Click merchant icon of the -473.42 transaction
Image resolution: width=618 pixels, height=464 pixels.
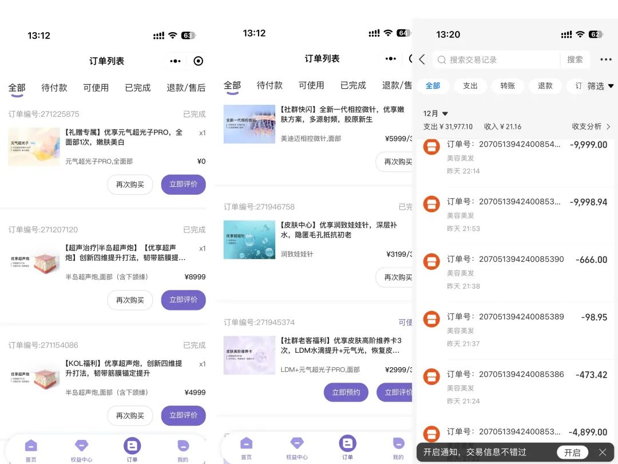click(x=431, y=377)
